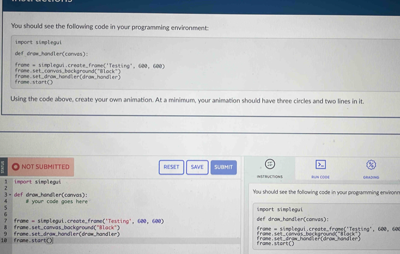Click line number 6 in the gutter
Viewport: 400px width, 254px height.
pyautogui.click(x=6, y=215)
